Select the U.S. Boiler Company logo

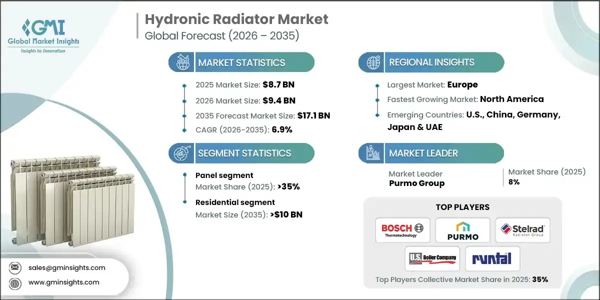click(x=432, y=259)
